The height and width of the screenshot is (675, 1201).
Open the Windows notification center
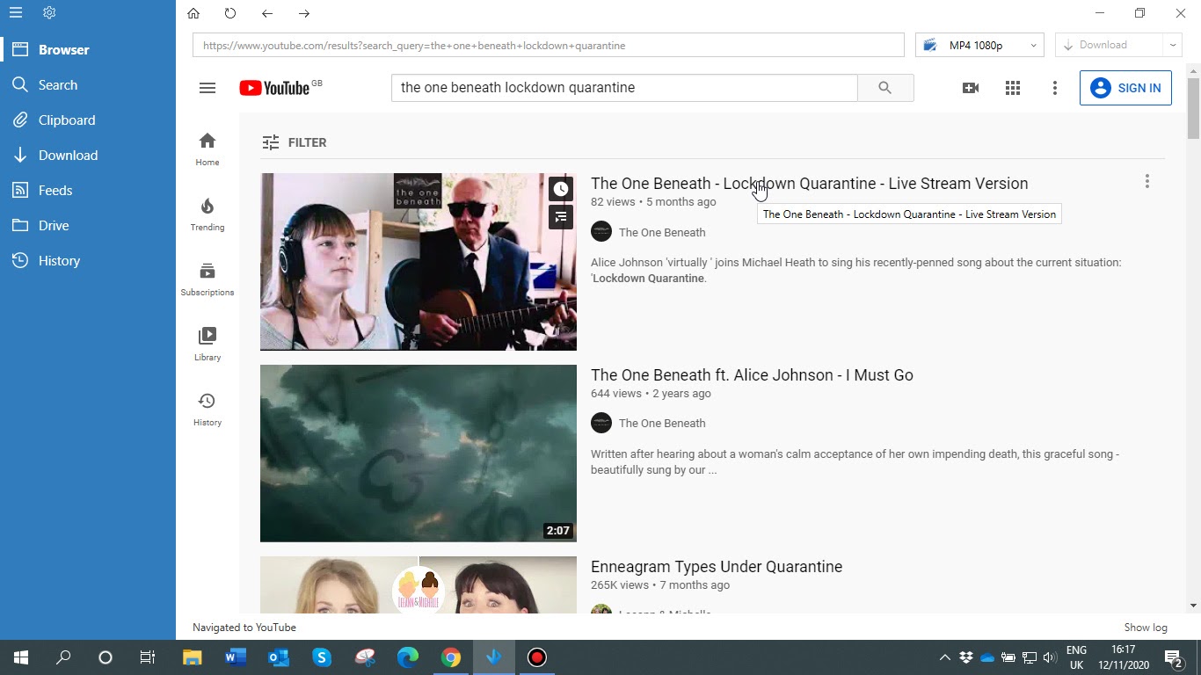click(1173, 657)
